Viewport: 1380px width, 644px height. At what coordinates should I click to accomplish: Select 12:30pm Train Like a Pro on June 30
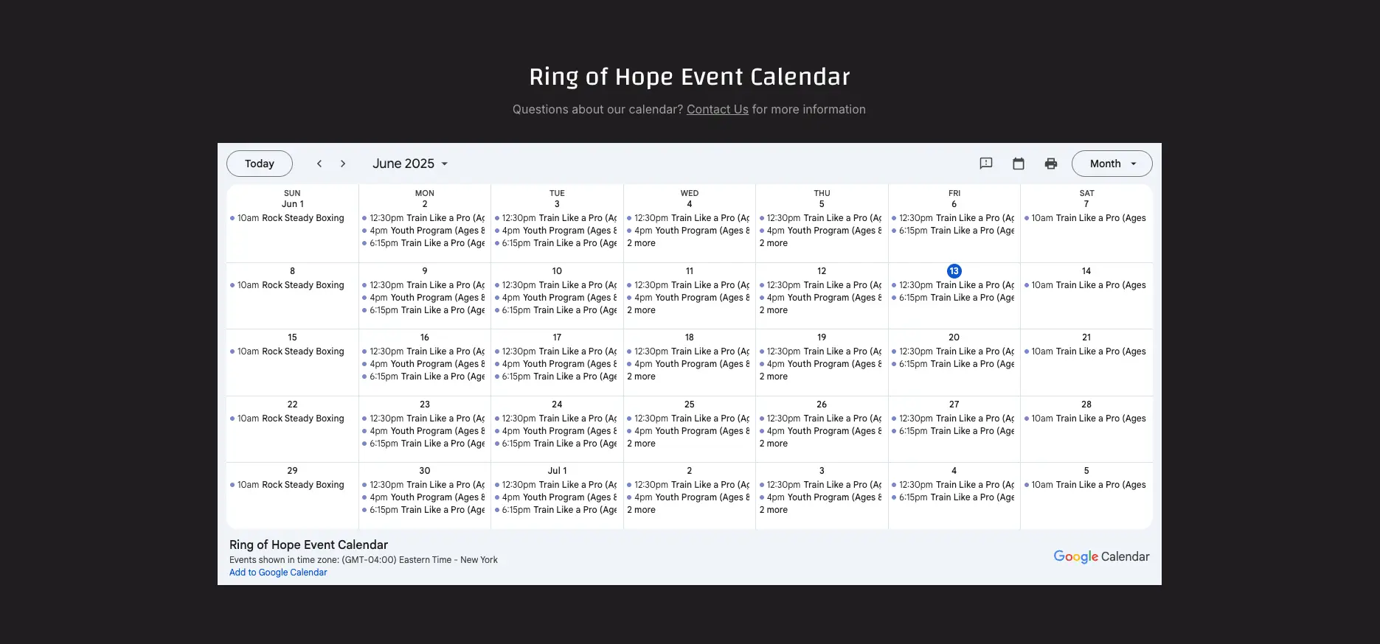[423, 485]
